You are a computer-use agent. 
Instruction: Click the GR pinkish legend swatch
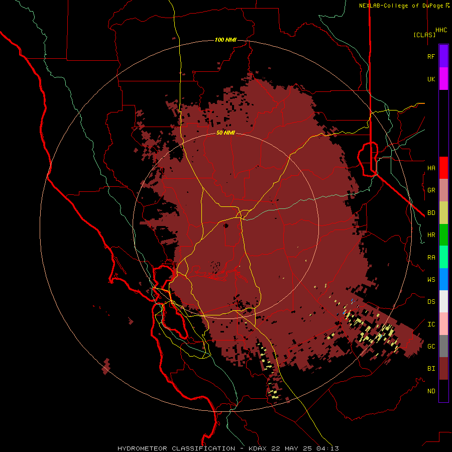tap(443, 190)
